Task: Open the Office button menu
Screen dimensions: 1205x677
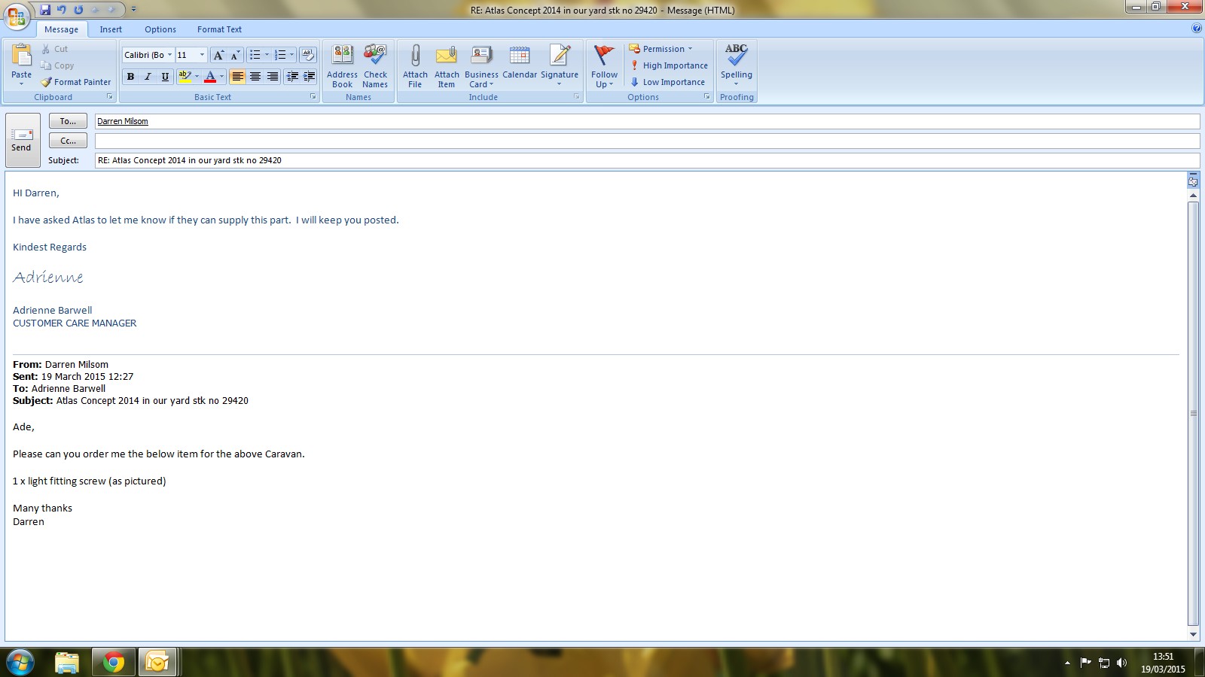Action: coord(17,16)
